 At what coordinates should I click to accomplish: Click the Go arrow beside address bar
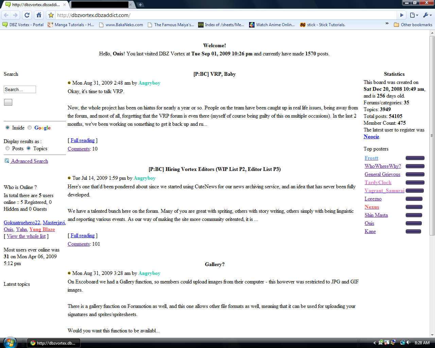tap(402, 15)
